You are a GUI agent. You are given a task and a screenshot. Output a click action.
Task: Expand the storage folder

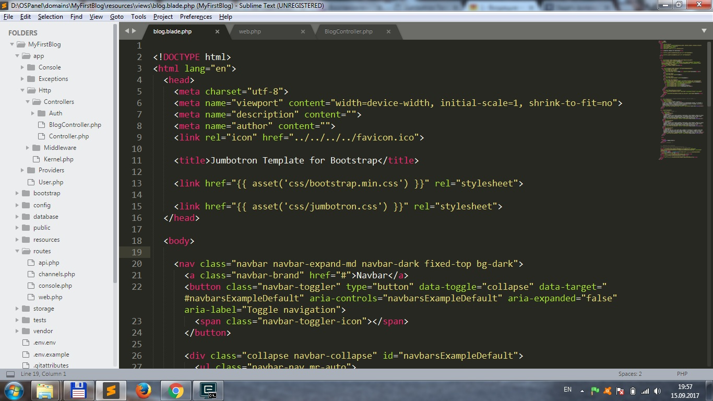coord(17,309)
